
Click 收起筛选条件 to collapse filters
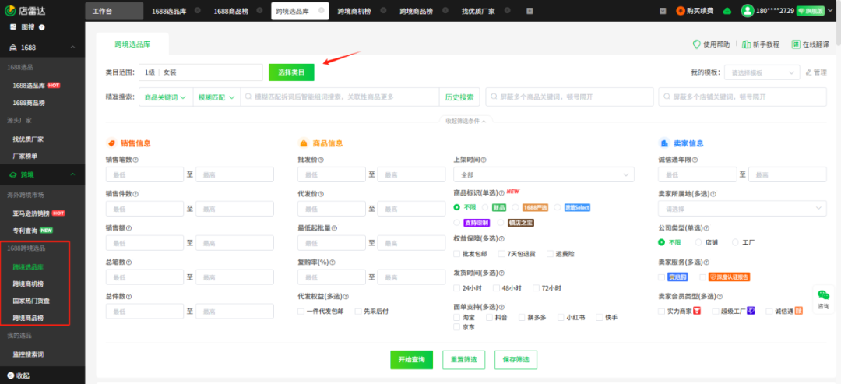[x=466, y=122]
